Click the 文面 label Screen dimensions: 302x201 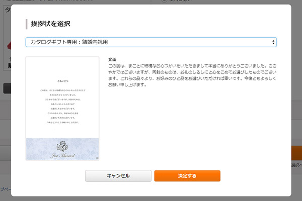click(x=113, y=59)
